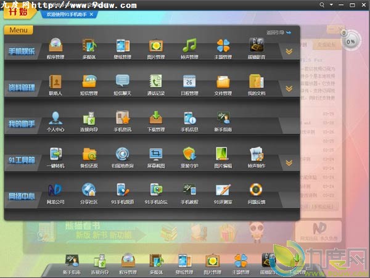Launch 备份还原 tool

pos(89,158)
